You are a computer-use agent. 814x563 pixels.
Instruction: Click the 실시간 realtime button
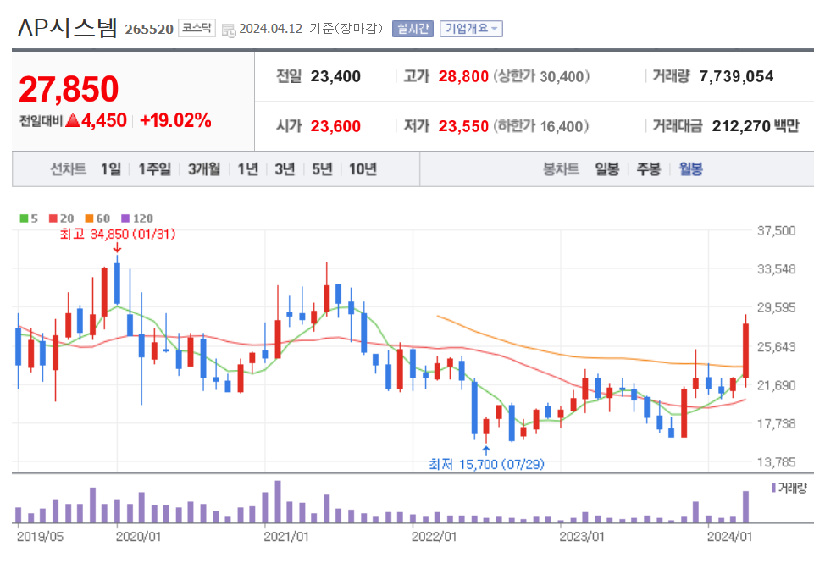coord(413,29)
